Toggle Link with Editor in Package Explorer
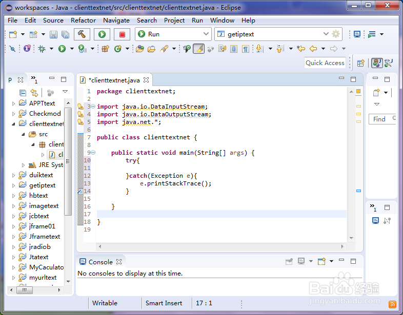Image resolution: width=403 pixels, height=315 pixels. tap(34, 92)
